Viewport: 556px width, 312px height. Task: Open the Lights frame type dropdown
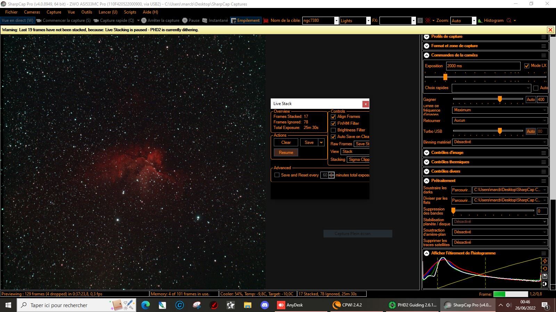(368, 21)
